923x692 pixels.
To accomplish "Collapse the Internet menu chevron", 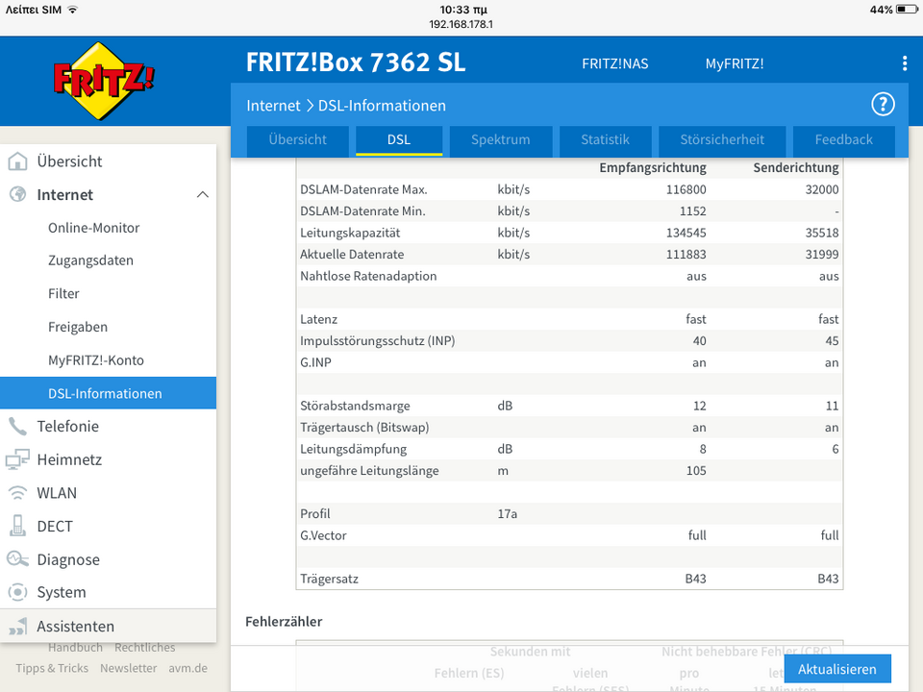I will pyautogui.click(x=203, y=194).
